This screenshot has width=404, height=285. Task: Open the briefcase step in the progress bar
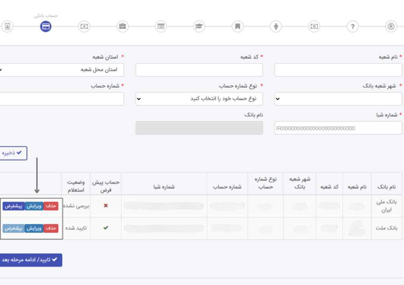123,27
